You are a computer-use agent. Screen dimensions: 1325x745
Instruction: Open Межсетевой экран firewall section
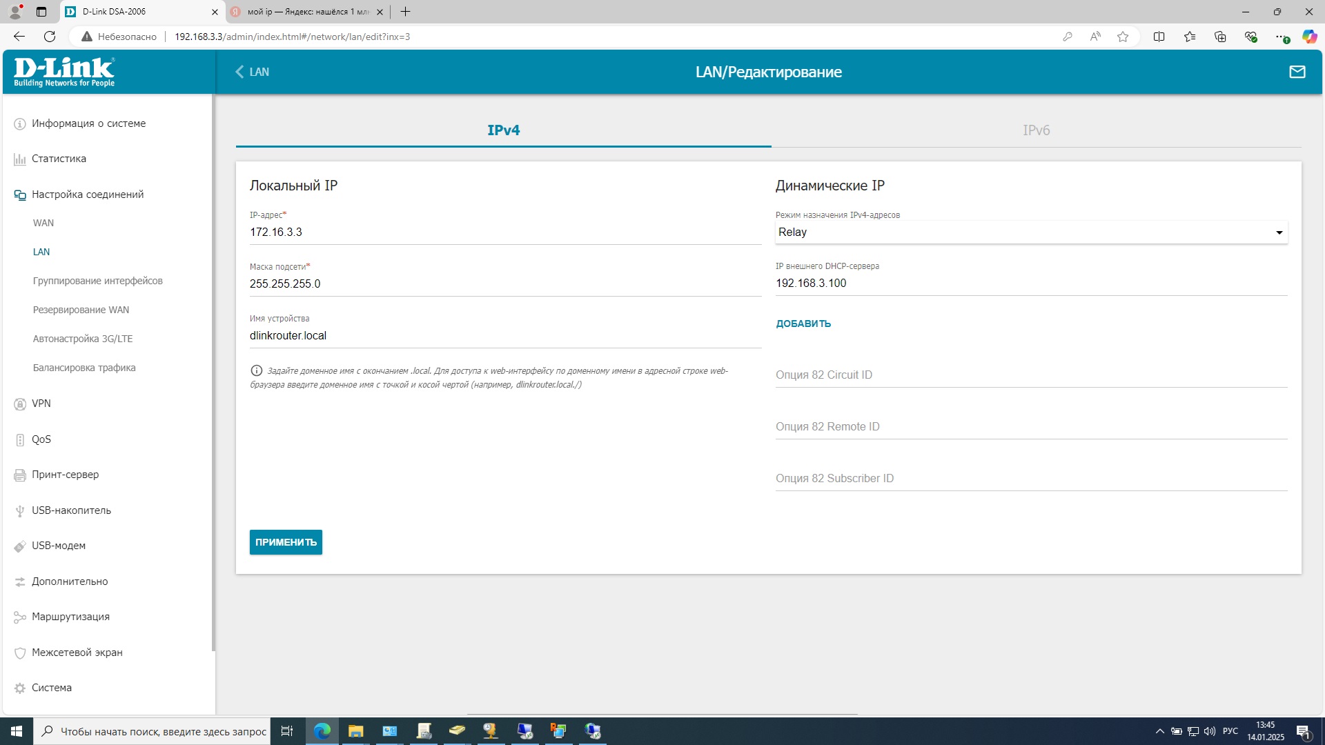click(77, 653)
